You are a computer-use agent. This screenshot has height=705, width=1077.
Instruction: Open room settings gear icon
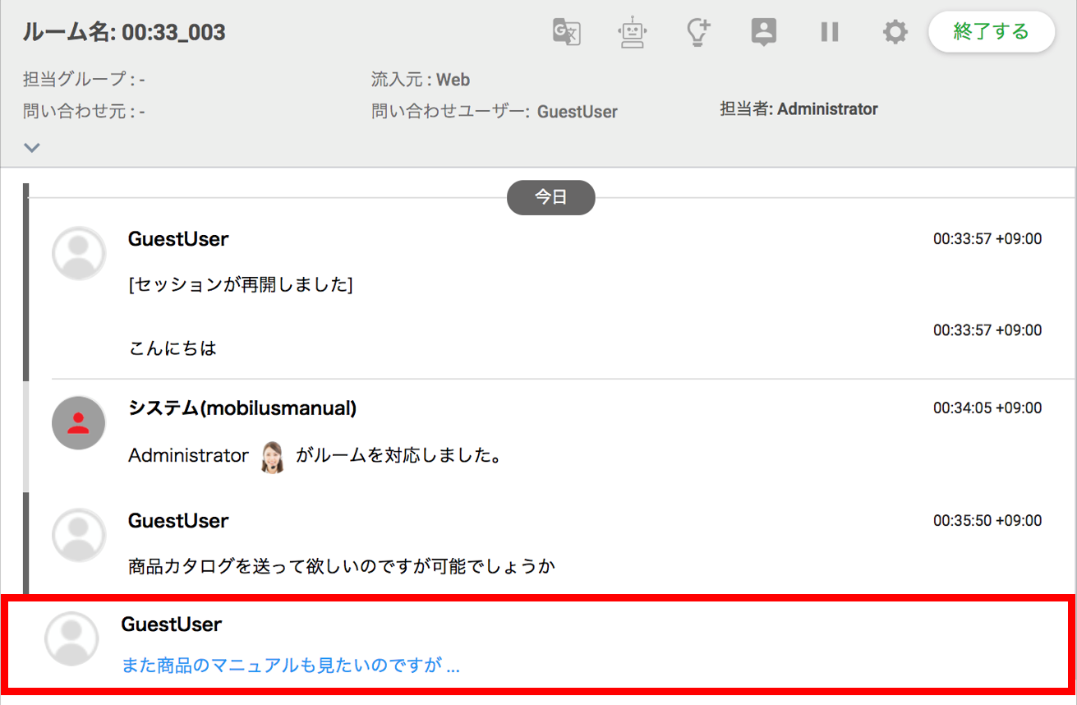pos(895,32)
